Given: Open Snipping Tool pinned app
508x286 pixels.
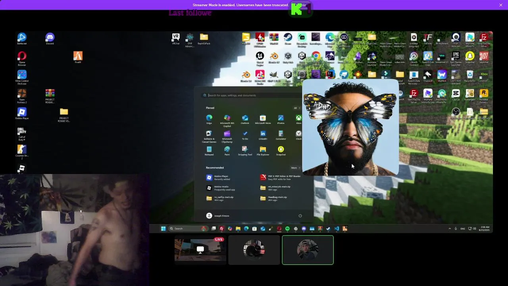Looking at the screenshot, I should coord(245,151).
